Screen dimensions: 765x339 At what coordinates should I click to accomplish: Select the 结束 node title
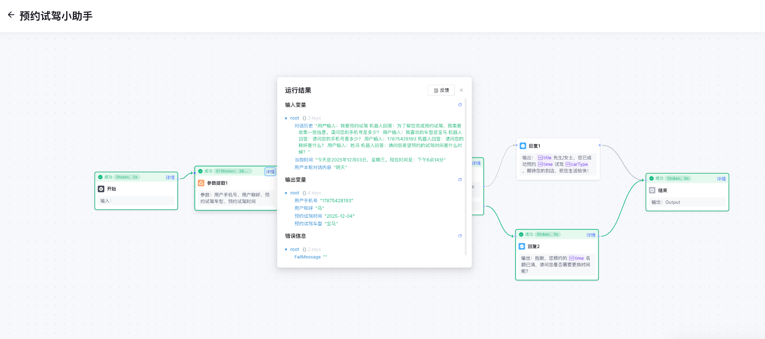pos(663,191)
